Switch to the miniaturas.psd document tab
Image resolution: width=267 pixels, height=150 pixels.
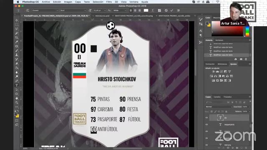[102, 16]
